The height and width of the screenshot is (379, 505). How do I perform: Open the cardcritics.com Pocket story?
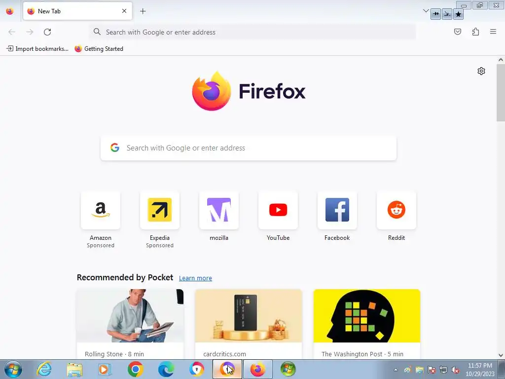point(249,324)
